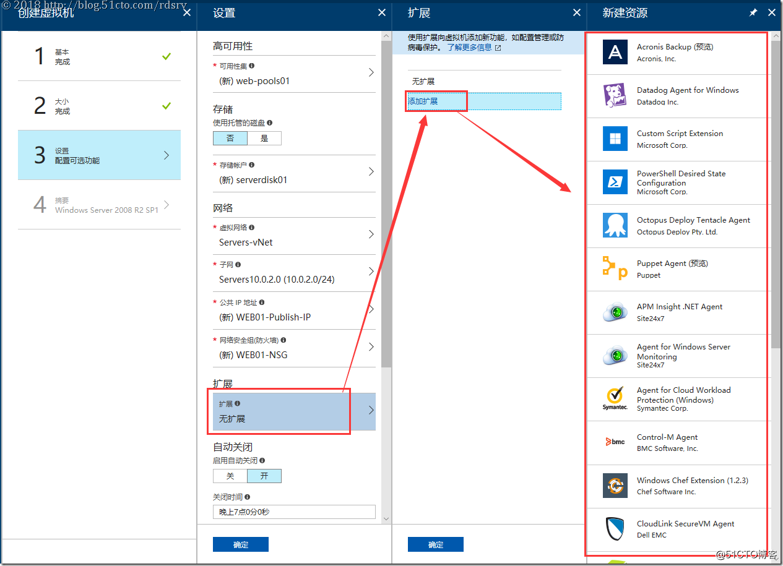The image size is (783, 566).
Task: Select 否 for managed disks
Action: click(x=230, y=138)
